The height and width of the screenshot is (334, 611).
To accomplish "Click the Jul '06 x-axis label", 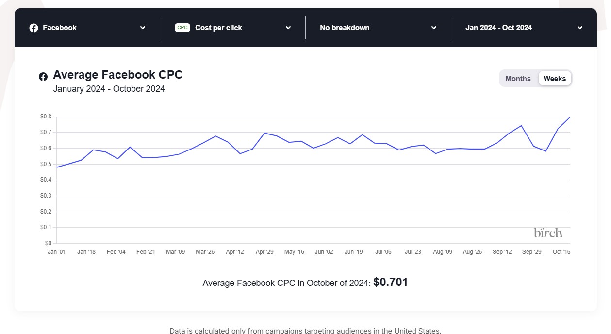I will click(383, 252).
